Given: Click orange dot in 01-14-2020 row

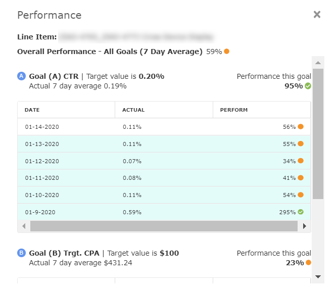Looking at the screenshot, I should (x=301, y=127).
